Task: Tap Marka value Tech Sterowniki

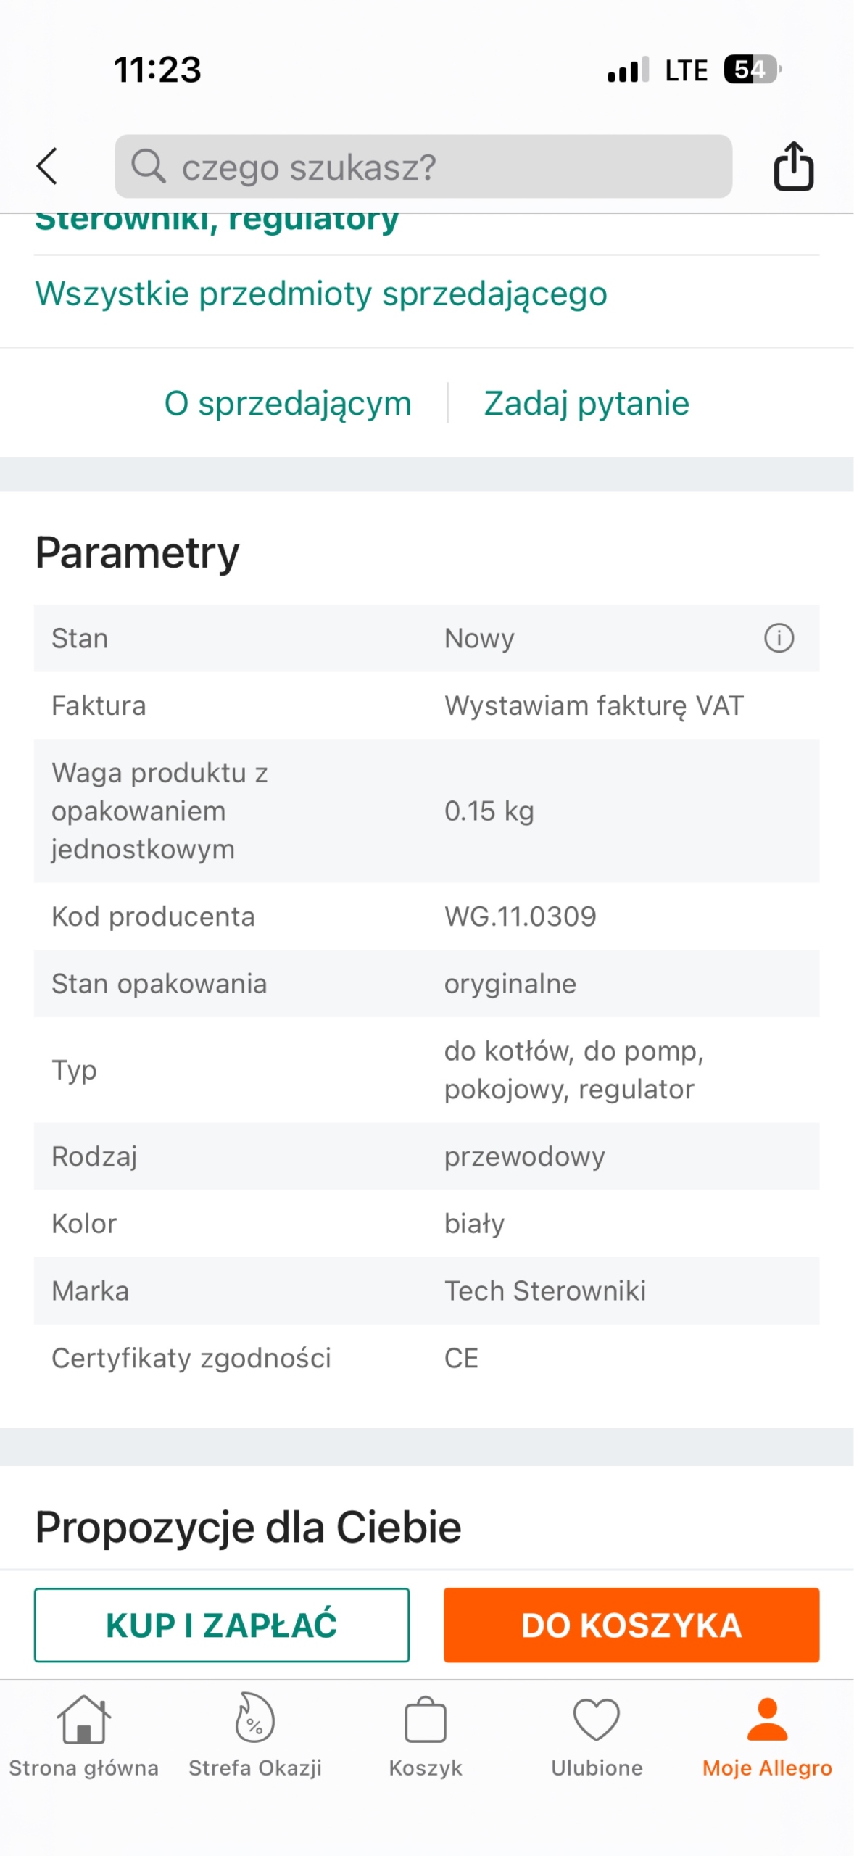Action: tap(544, 1290)
